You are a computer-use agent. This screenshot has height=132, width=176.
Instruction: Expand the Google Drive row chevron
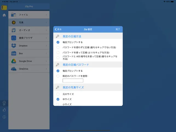(46, 61)
